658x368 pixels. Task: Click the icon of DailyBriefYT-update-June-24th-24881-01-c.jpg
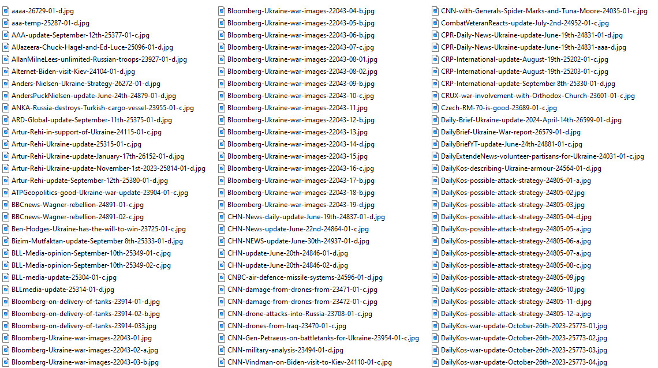click(x=435, y=144)
